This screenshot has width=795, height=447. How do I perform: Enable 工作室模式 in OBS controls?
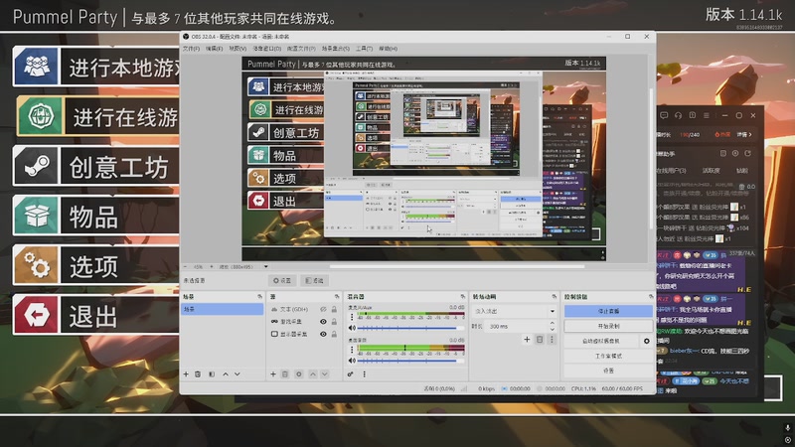click(608, 356)
